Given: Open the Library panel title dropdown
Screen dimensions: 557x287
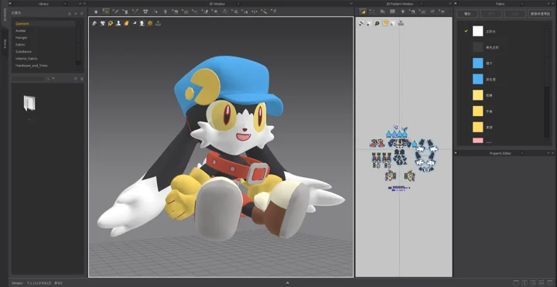Looking at the screenshot, I should (x=65, y=4).
